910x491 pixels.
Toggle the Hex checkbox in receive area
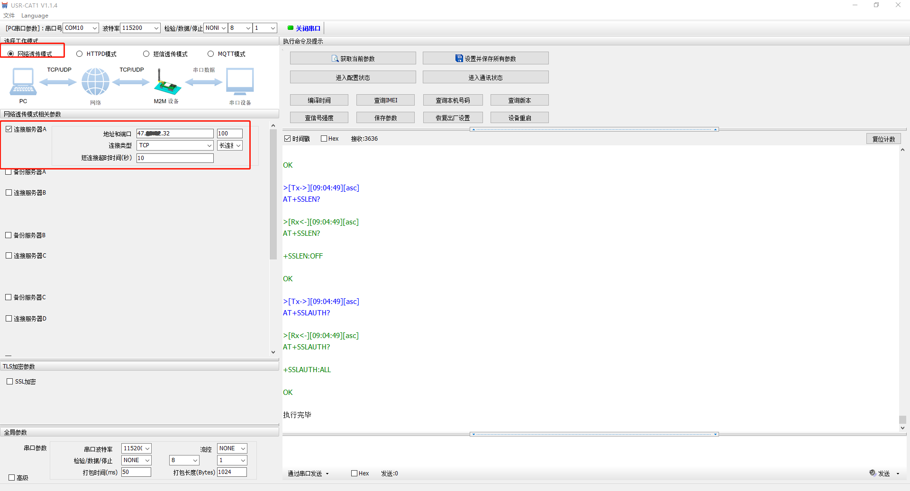point(324,139)
